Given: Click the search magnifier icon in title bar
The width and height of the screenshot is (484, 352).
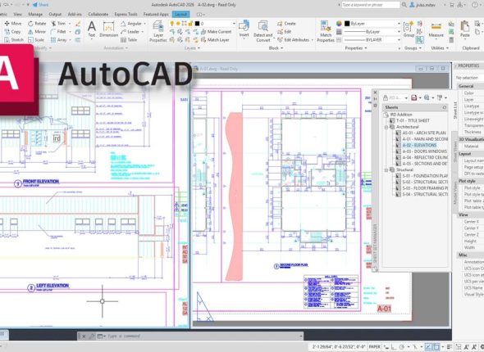Looking at the screenshot, I should [404, 5].
